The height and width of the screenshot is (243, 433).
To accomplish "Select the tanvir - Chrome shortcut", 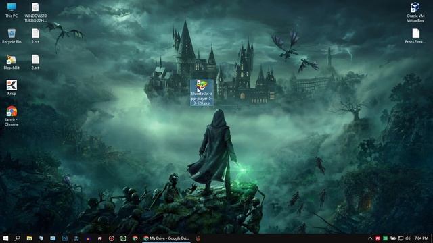I will (x=12, y=116).
